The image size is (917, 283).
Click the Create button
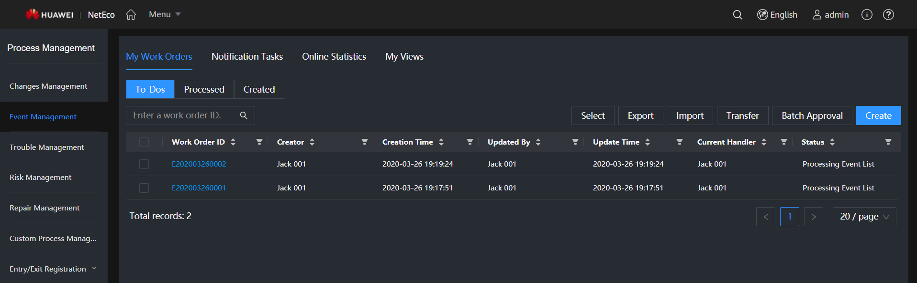(878, 115)
